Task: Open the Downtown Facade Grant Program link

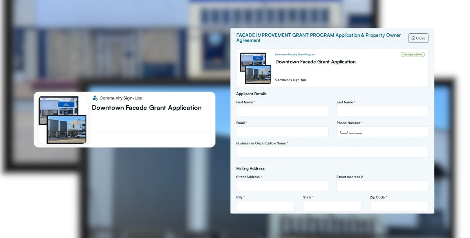Action: click(295, 54)
